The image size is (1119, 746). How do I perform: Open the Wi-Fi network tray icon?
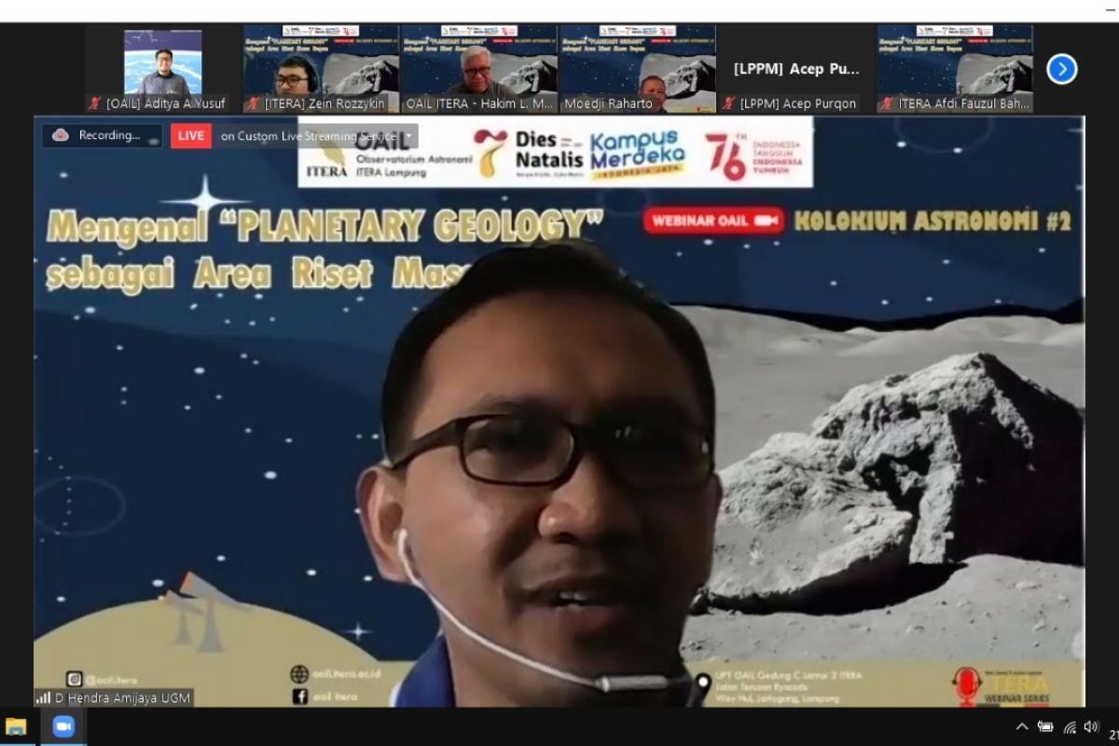[1070, 727]
